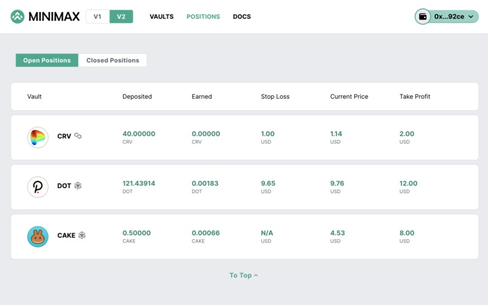Open the POSITIONS page
The image size is (488, 305).
pos(203,16)
